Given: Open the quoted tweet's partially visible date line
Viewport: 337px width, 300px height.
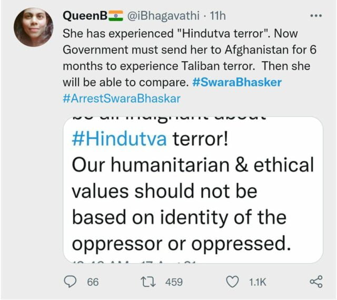Looking at the screenshot, I should (x=134, y=262).
